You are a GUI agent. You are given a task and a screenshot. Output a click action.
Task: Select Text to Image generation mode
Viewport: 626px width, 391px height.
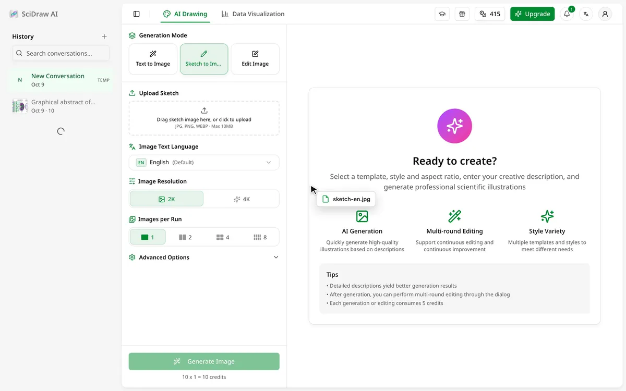coord(153,59)
